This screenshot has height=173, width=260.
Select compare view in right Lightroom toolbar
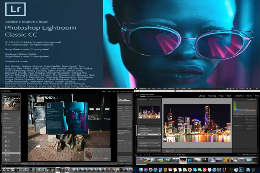(x=172, y=151)
